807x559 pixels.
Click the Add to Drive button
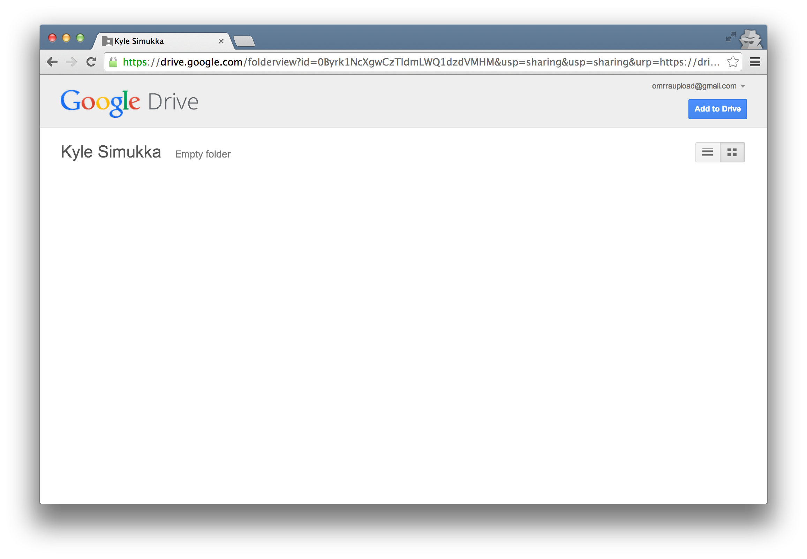click(x=717, y=109)
